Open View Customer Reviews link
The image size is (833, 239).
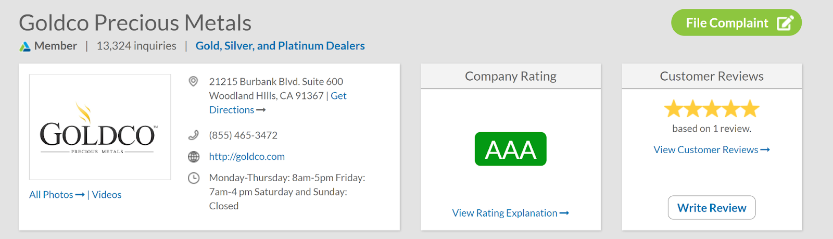(712, 150)
